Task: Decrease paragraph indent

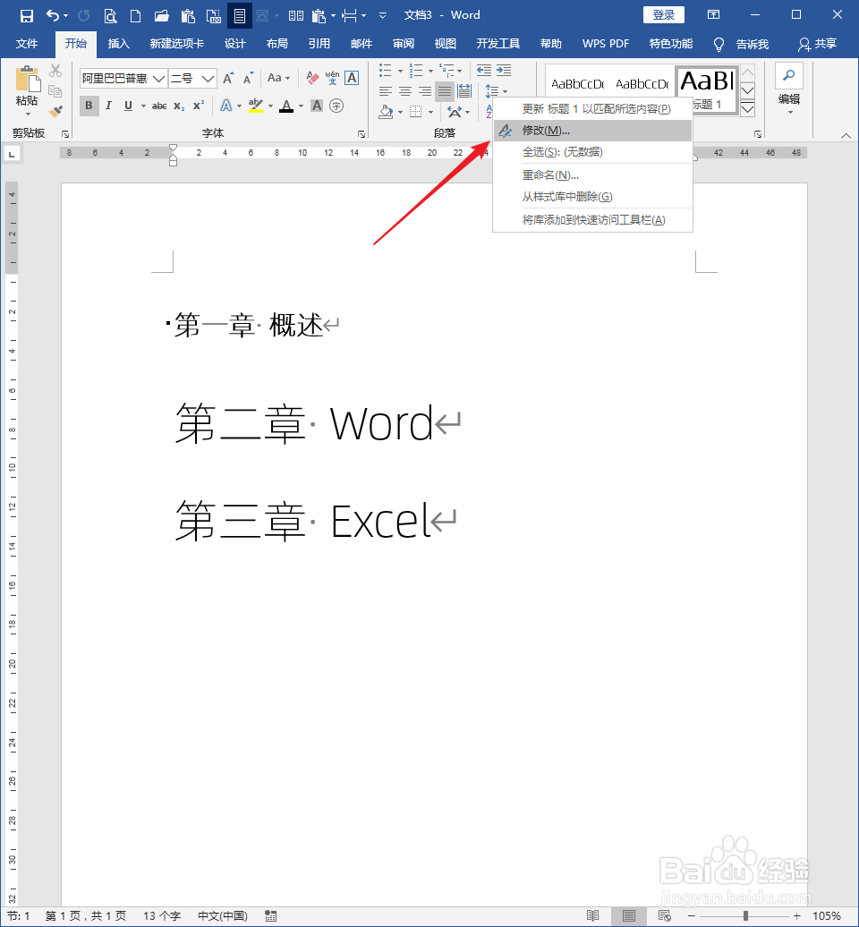Action: click(484, 71)
